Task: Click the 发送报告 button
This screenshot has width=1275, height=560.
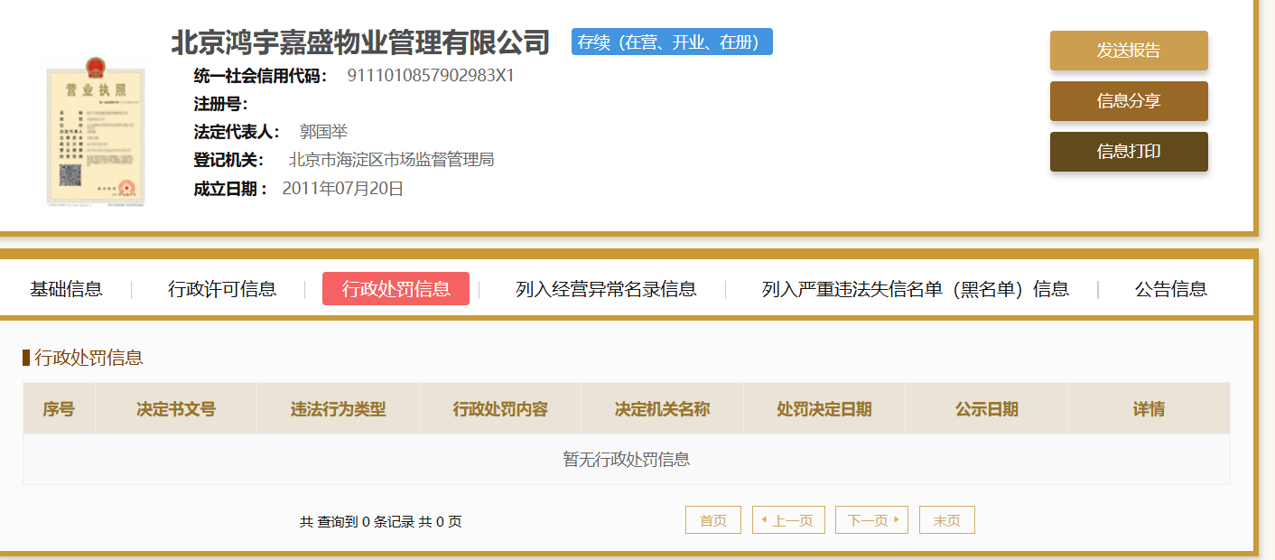Action: tap(1129, 51)
